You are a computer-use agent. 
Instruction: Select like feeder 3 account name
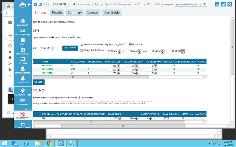48,73
